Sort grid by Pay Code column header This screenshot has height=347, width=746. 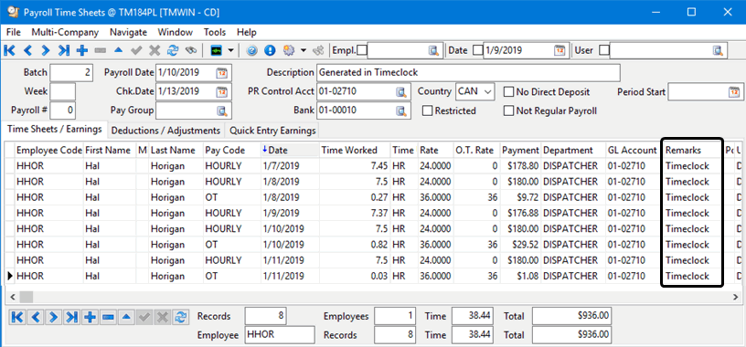(x=232, y=150)
